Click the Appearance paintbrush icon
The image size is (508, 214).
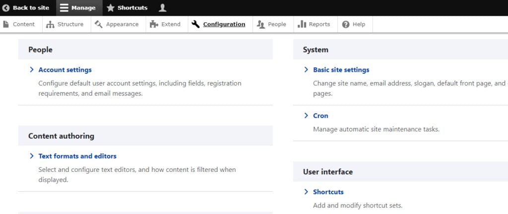[99, 24]
